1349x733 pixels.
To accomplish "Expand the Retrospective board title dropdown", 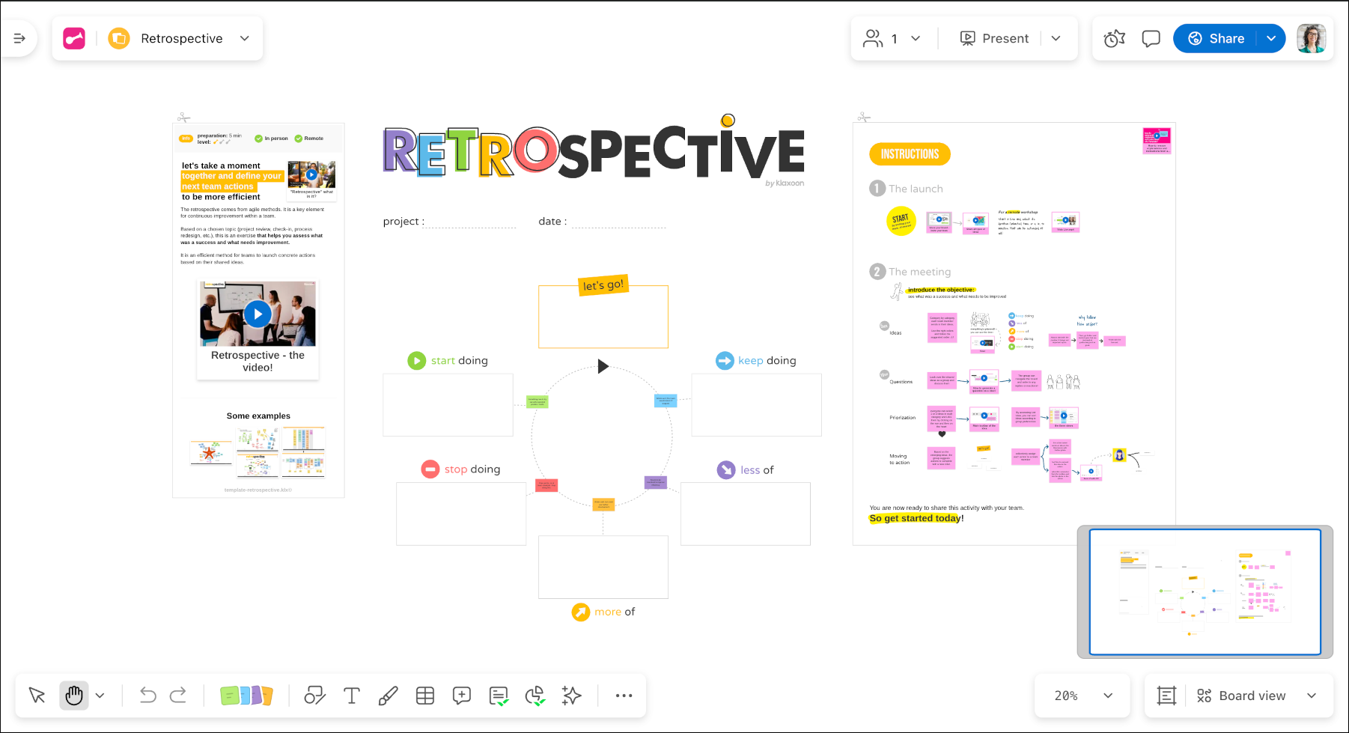I will point(245,38).
